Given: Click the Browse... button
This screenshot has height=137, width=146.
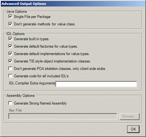Looking at the screenshot, I should pos(130,117).
